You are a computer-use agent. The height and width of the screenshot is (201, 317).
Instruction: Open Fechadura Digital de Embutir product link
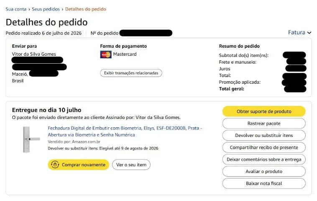click(125, 131)
